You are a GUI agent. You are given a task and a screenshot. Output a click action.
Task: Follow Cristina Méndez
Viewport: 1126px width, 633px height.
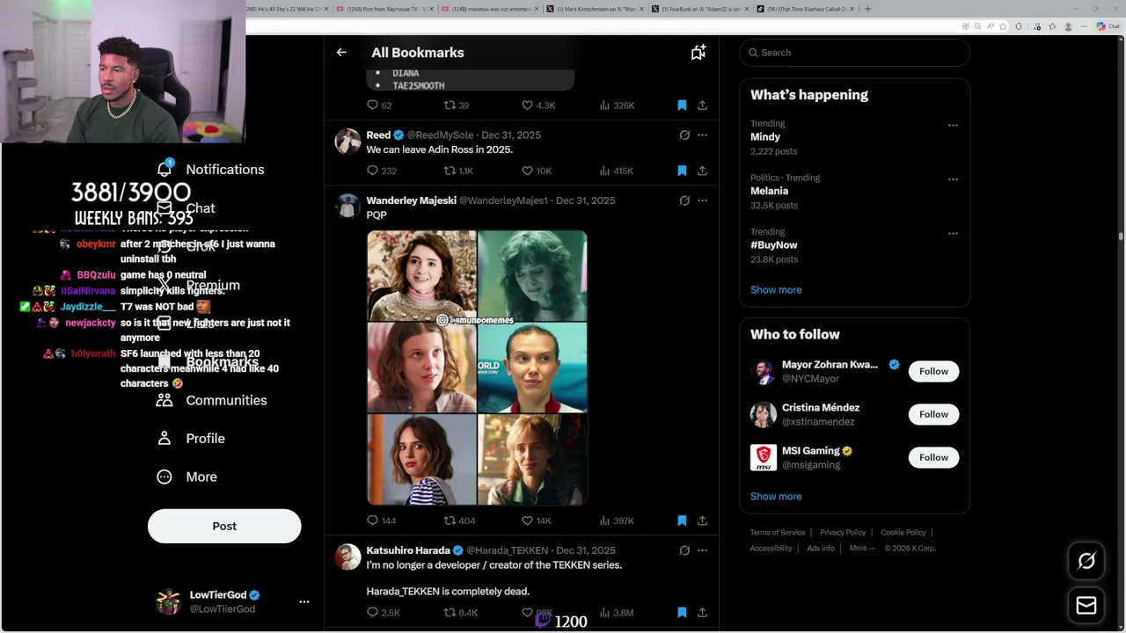pyautogui.click(x=933, y=414)
